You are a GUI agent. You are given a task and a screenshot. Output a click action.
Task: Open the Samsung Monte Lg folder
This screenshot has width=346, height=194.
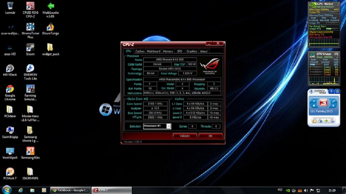(30, 134)
